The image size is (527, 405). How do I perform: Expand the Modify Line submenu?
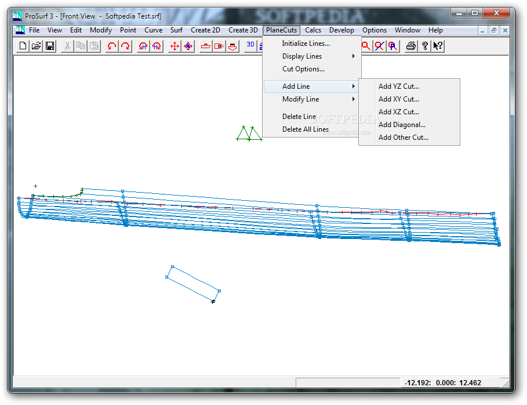312,99
